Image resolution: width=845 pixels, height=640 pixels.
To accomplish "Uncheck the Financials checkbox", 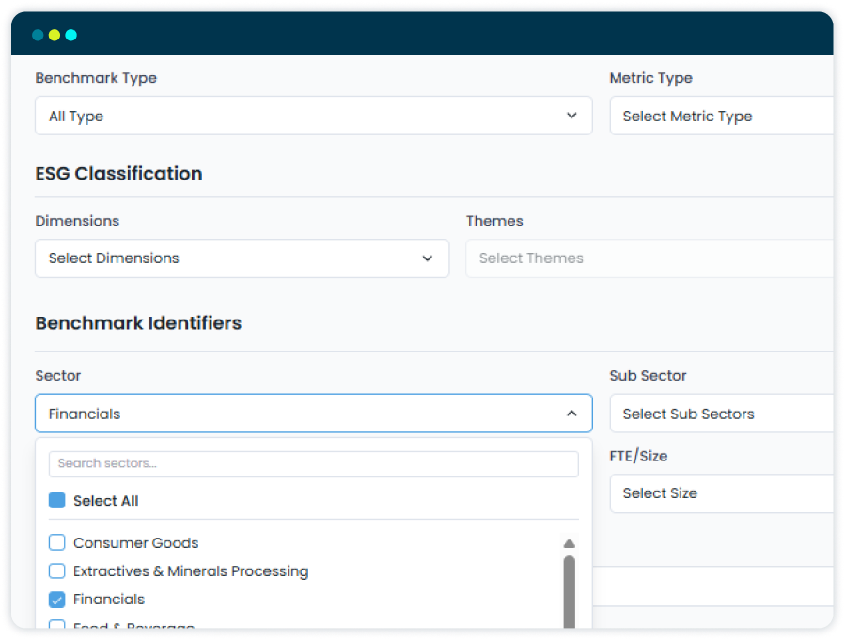I will click(56, 599).
